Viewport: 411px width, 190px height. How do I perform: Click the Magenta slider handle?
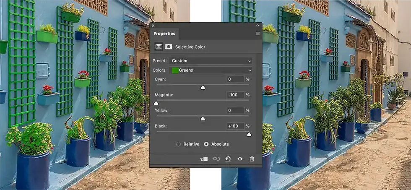(x=156, y=103)
